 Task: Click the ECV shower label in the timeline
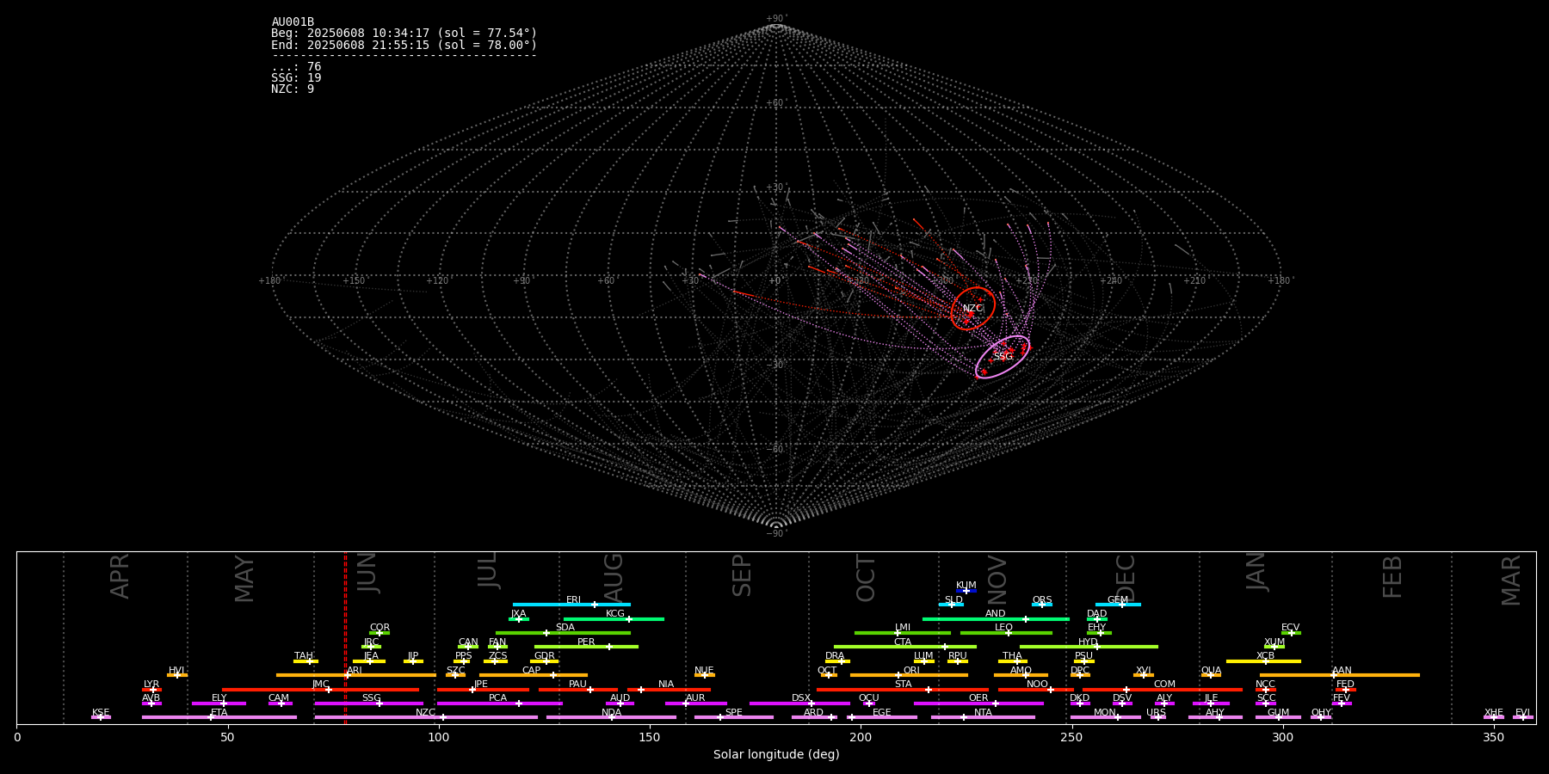pos(1291,628)
